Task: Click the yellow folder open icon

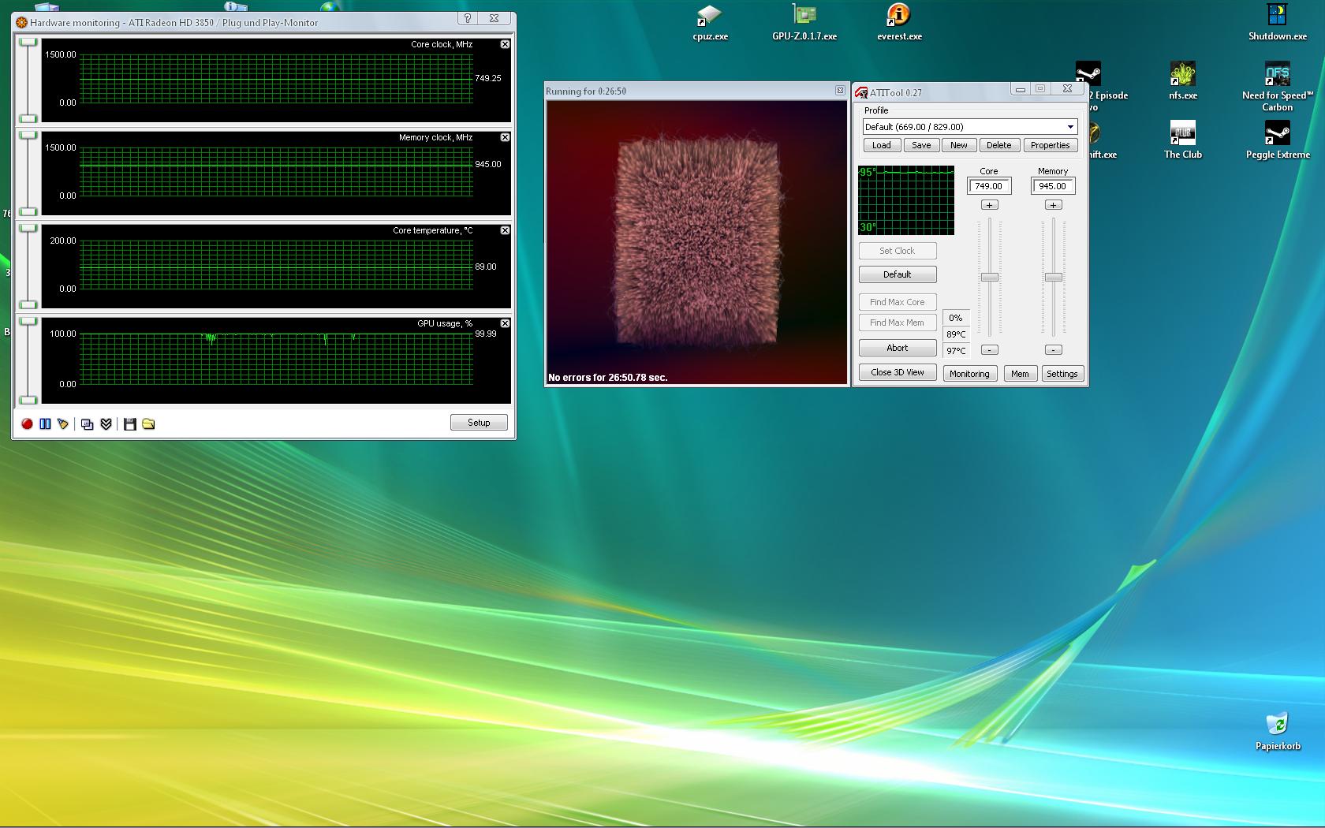Action: click(x=148, y=424)
